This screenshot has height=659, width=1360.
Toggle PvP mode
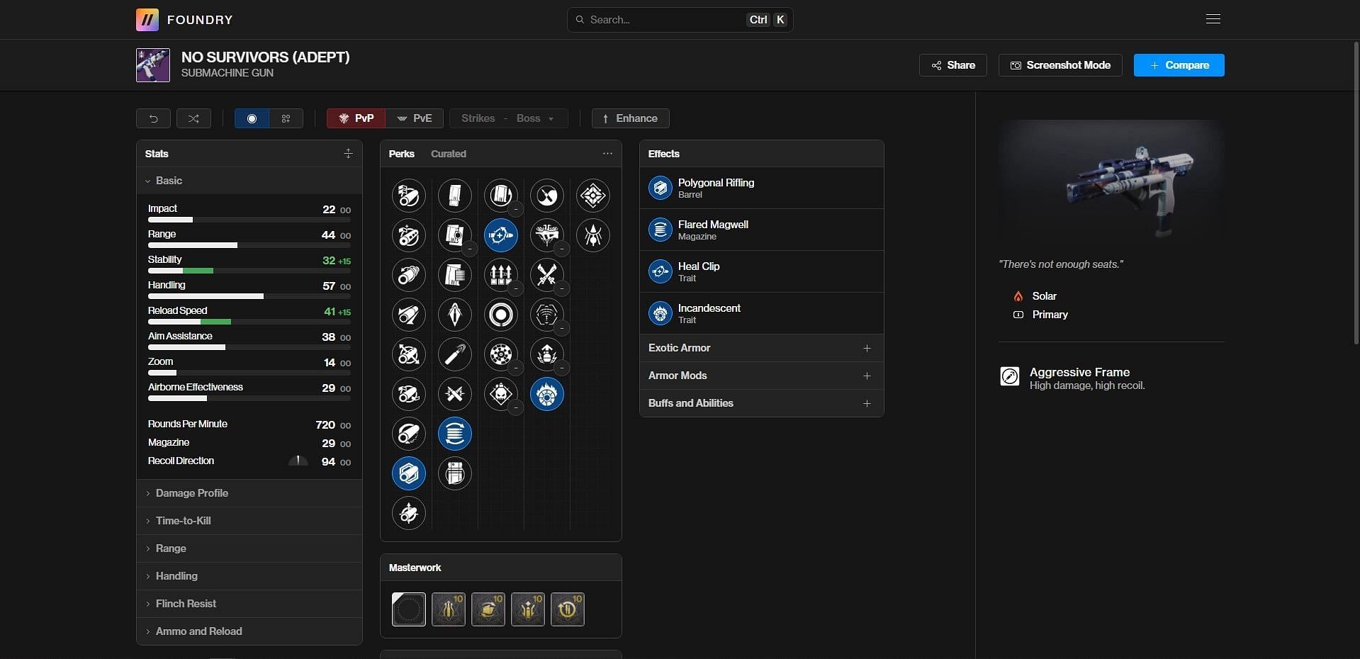[x=356, y=118]
